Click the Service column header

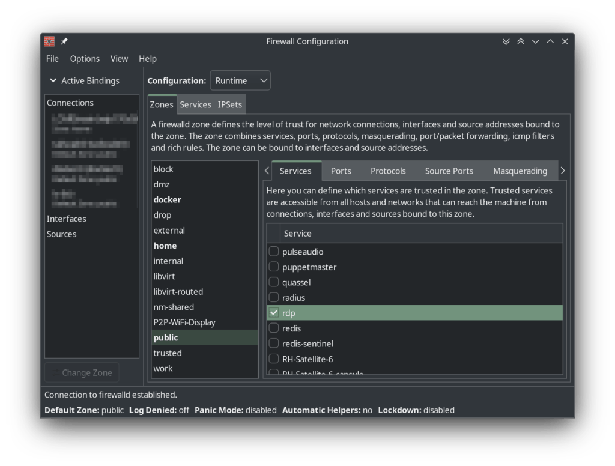298,233
